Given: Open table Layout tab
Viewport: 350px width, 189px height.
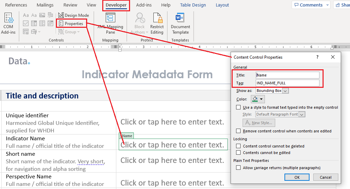Looking at the screenshot, I should click(x=222, y=5).
